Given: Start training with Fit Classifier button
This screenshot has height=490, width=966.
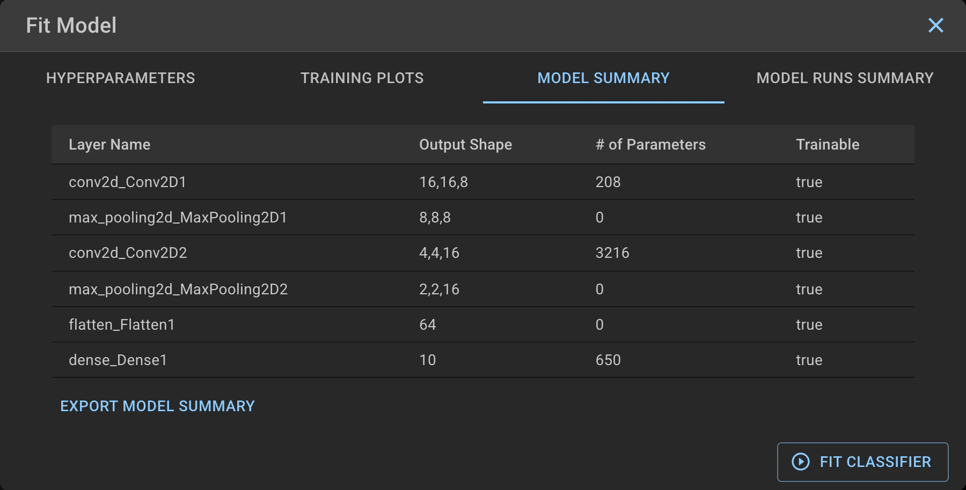Looking at the screenshot, I should (x=862, y=462).
